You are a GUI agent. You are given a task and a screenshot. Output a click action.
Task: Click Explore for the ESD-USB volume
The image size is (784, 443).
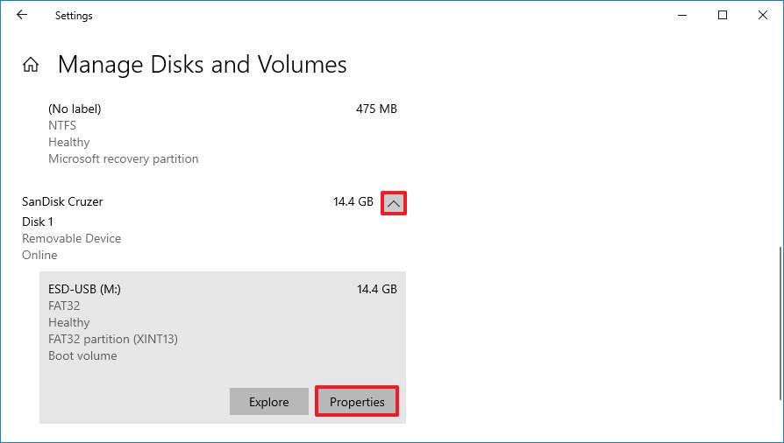pos(268,402)
